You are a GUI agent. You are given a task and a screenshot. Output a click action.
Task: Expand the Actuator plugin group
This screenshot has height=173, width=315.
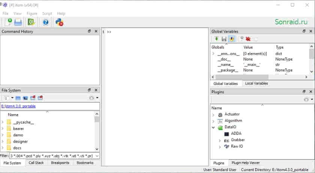pyautogui.click(x=213, y=115)
